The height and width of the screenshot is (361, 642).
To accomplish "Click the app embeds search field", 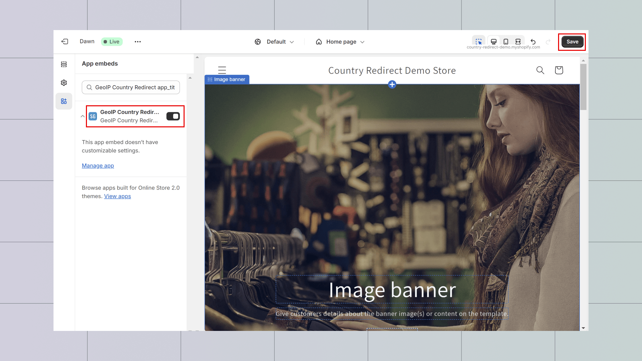I will [x=131, y=87].
